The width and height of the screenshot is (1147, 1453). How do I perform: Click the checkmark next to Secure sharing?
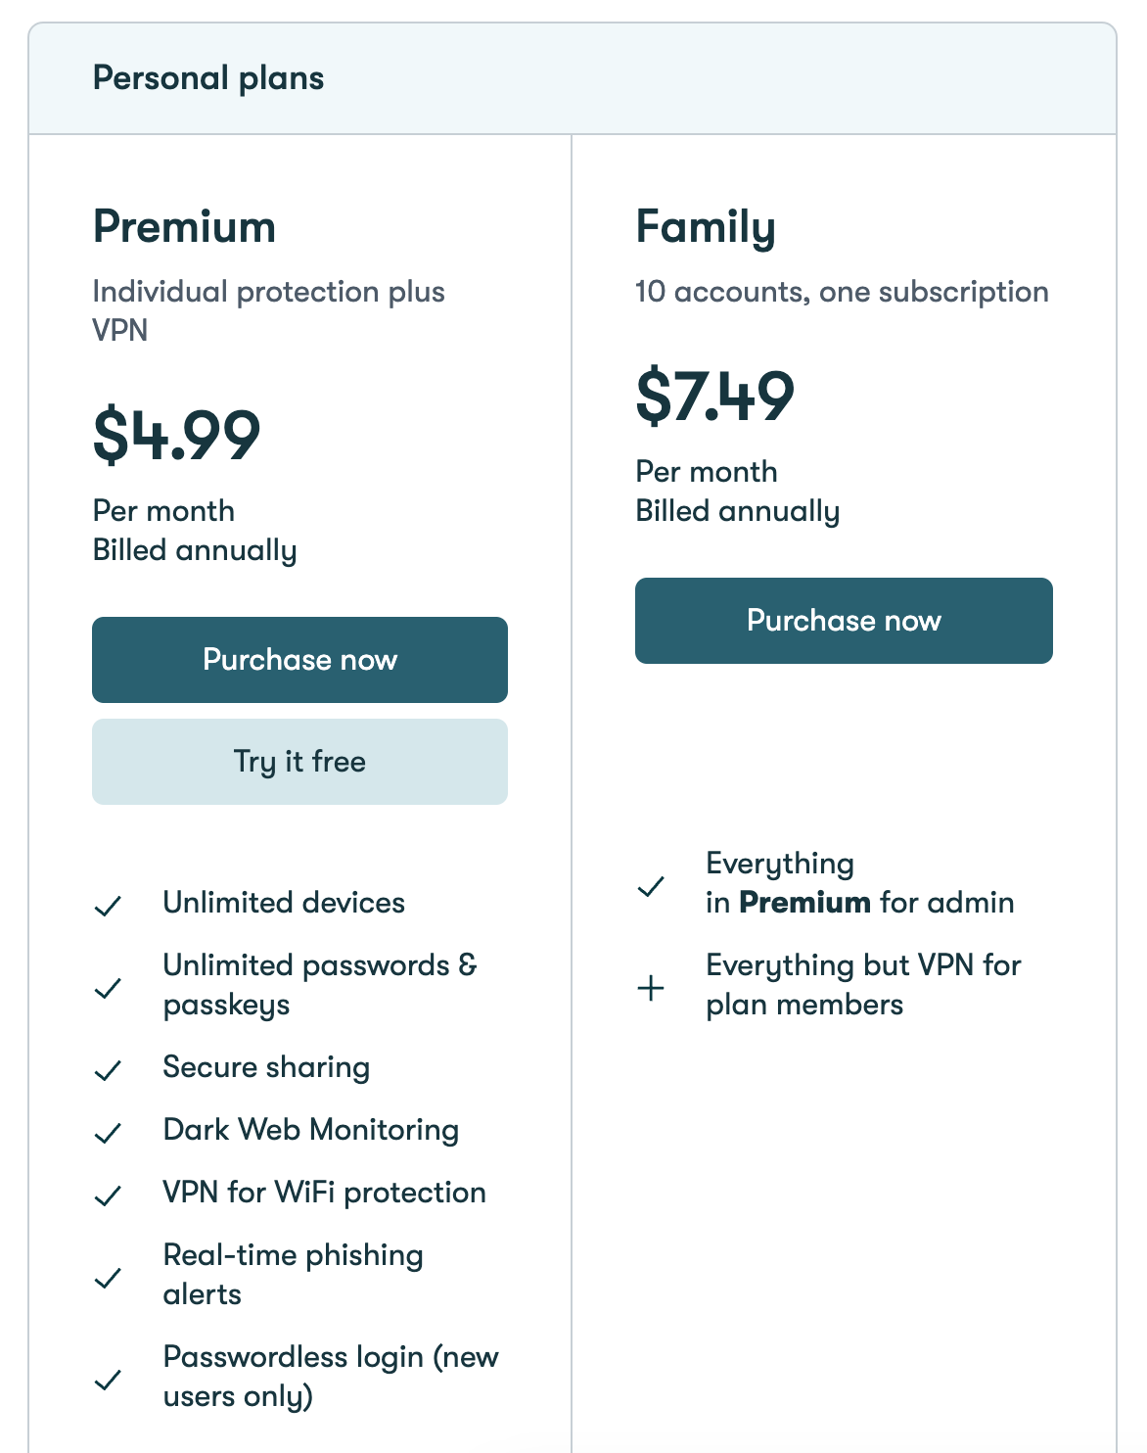[x=108, y=1070]
